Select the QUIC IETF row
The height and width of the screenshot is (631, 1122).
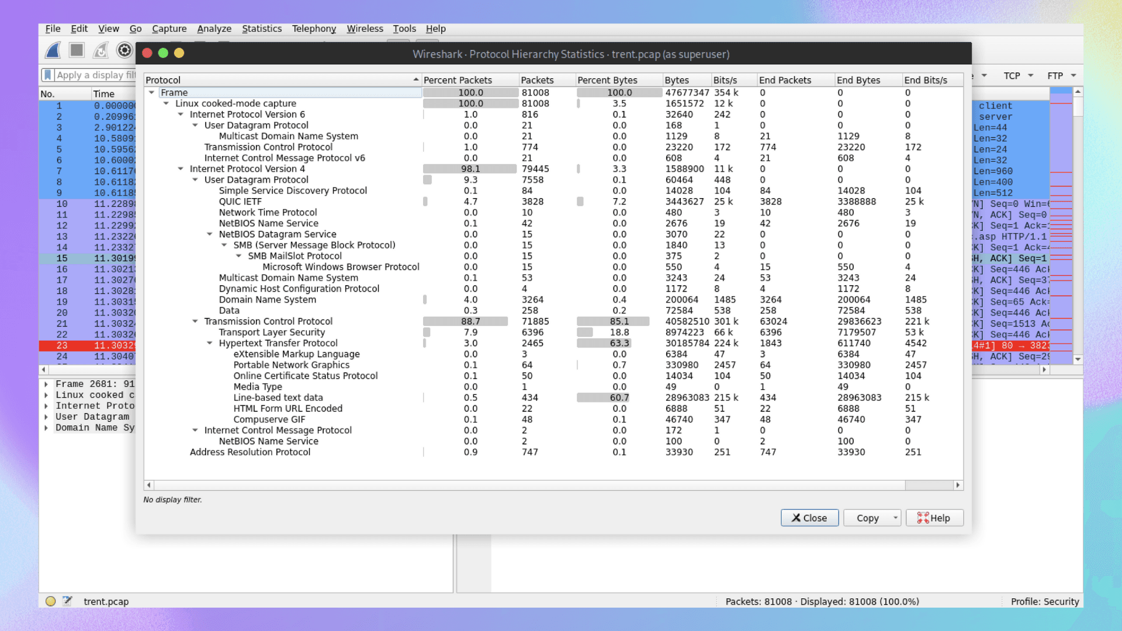(x=553, y=202)
